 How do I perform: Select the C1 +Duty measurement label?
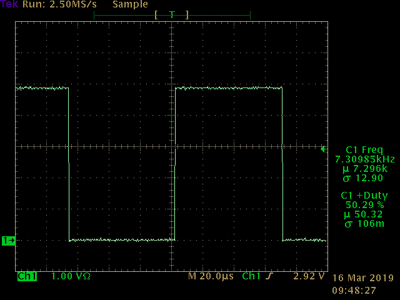(364, 196)
